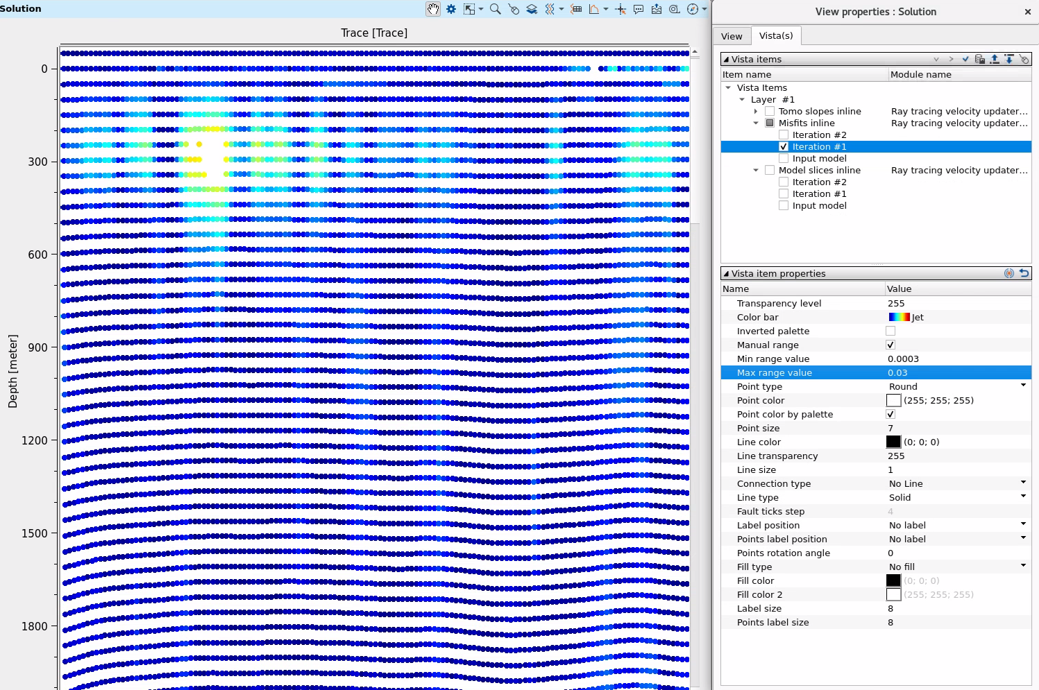Viewport: 1039px width, 690px height.
Task: Click the Jet color bar swatch
Action: (899, 317)
